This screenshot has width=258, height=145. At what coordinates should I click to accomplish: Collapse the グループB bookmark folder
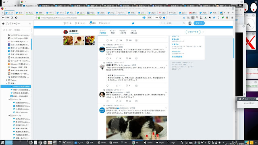tap(9, 116)
